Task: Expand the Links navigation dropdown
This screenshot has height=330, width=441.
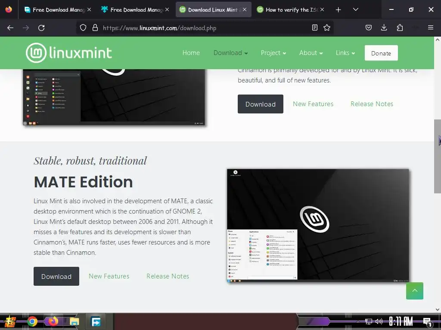Action: (345, 53)
